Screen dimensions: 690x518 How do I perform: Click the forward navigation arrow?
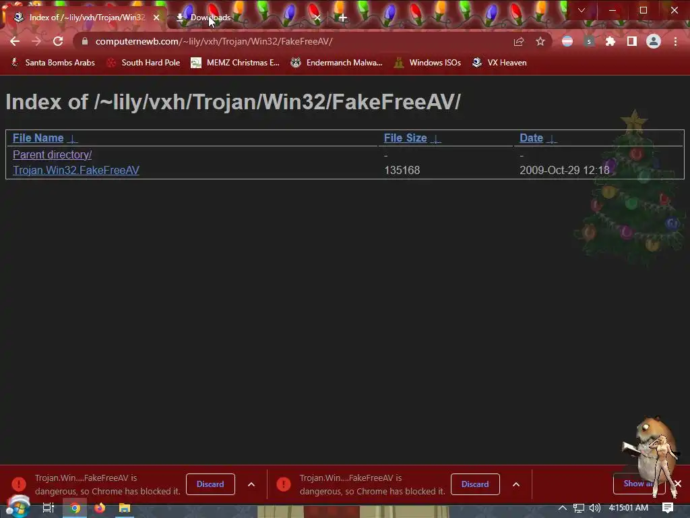[x=36, y=41]
